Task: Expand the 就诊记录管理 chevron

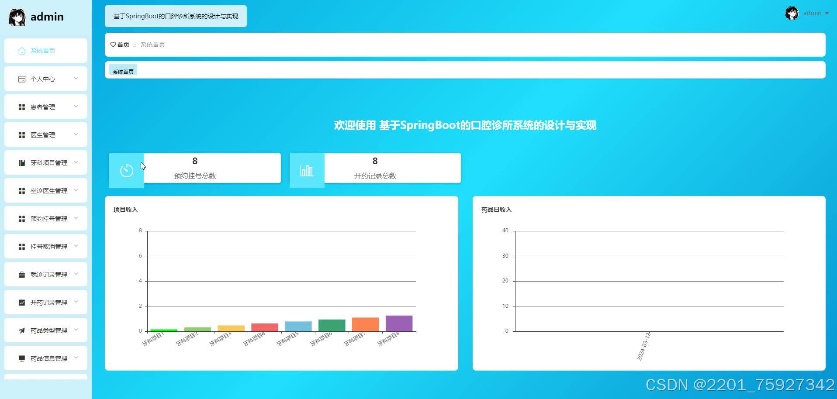Action: [x=76, y=274]
